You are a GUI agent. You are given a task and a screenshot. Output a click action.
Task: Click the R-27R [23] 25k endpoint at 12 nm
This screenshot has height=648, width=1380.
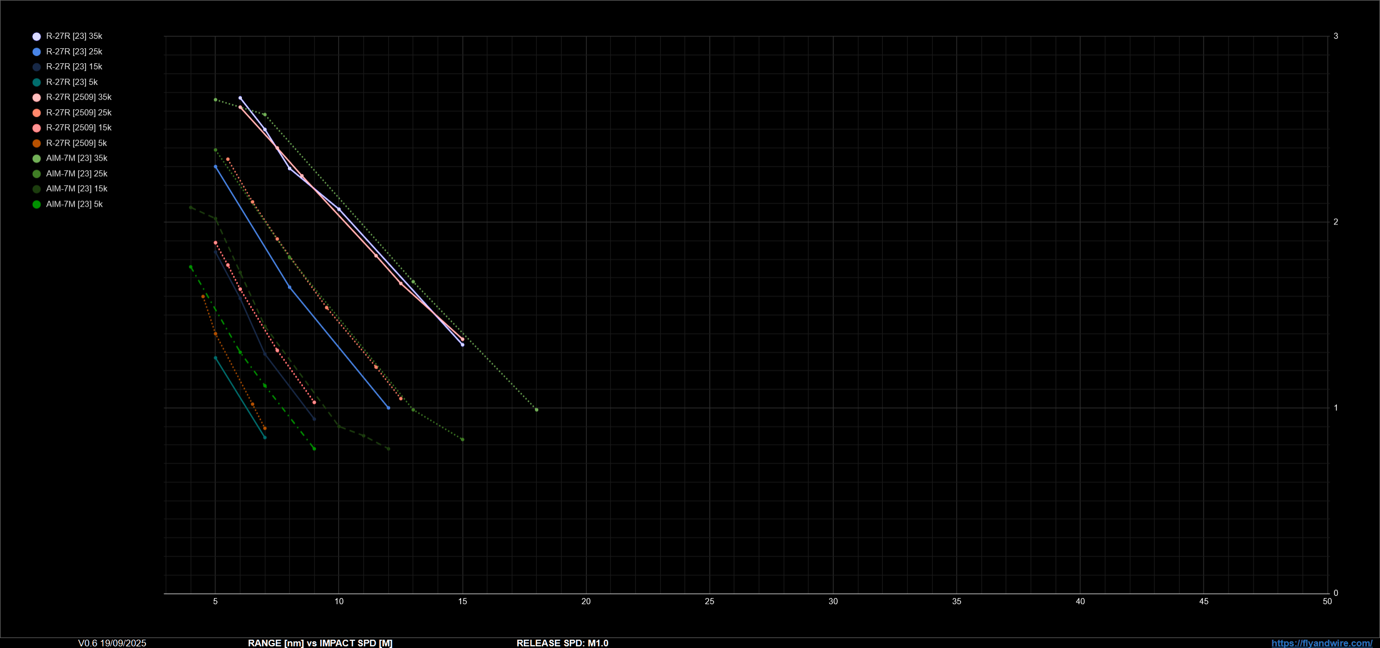coord(388,408)
